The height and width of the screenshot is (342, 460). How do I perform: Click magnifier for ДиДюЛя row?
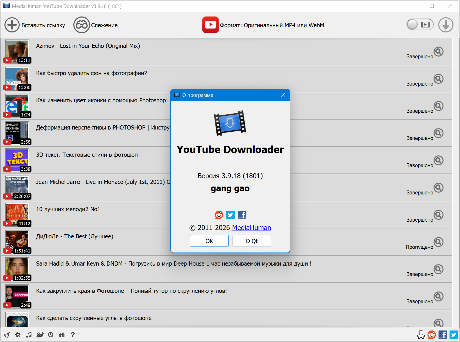[x=438, y=242]
